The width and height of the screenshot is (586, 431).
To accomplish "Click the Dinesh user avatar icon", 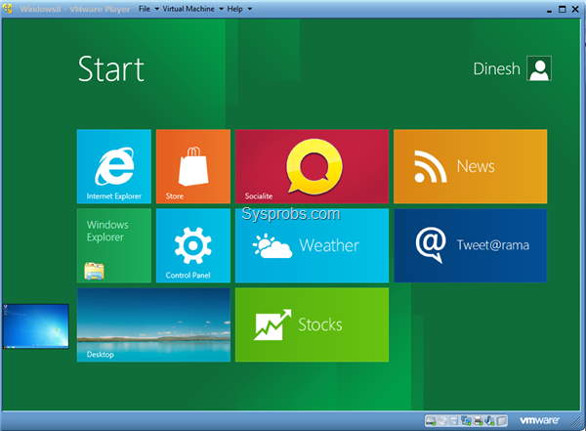I will pyautogui.click(x=539, y=68).
